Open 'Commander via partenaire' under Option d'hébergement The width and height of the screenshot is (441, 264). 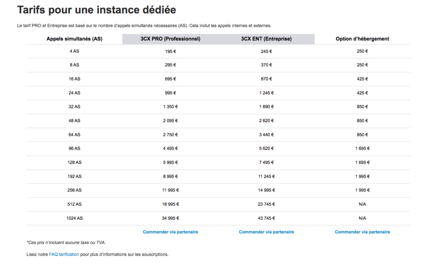(362, 232)
